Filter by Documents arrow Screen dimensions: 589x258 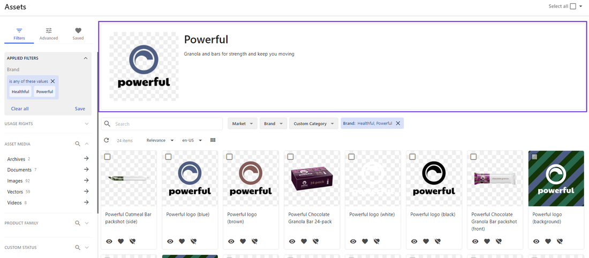(x=86, y=169)
